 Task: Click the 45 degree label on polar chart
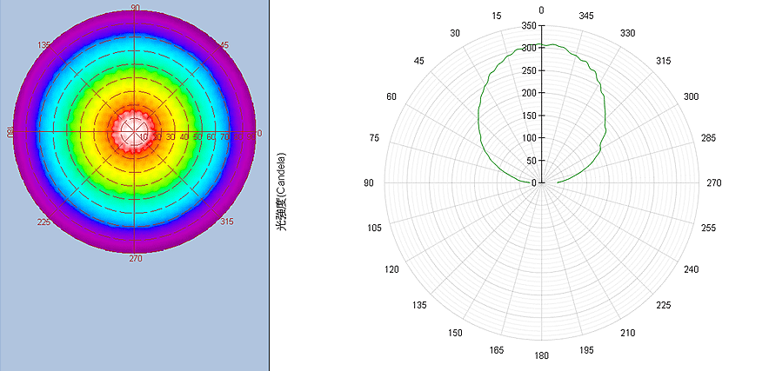click(x=419, y=61)
